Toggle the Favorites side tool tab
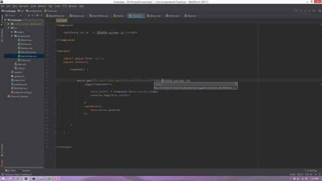Viewport: 322px width, 181px height. point(2,150)
